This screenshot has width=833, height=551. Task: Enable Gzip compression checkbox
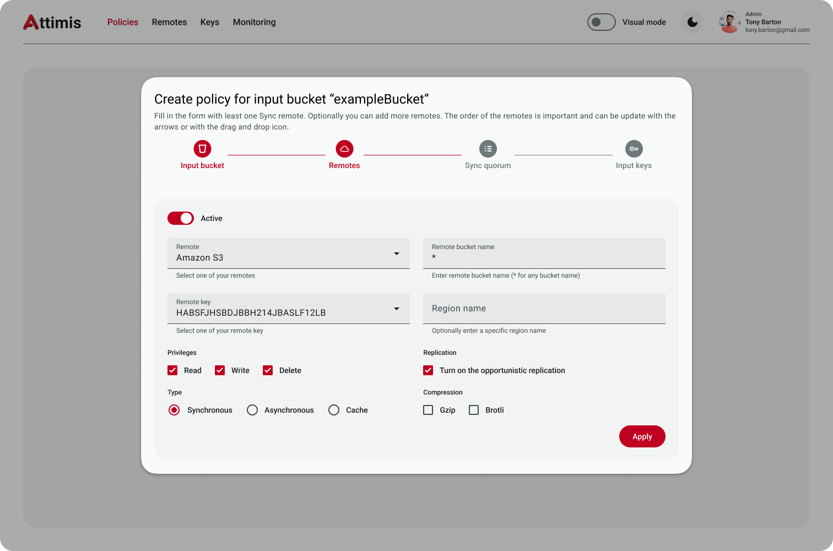point(428,410)
